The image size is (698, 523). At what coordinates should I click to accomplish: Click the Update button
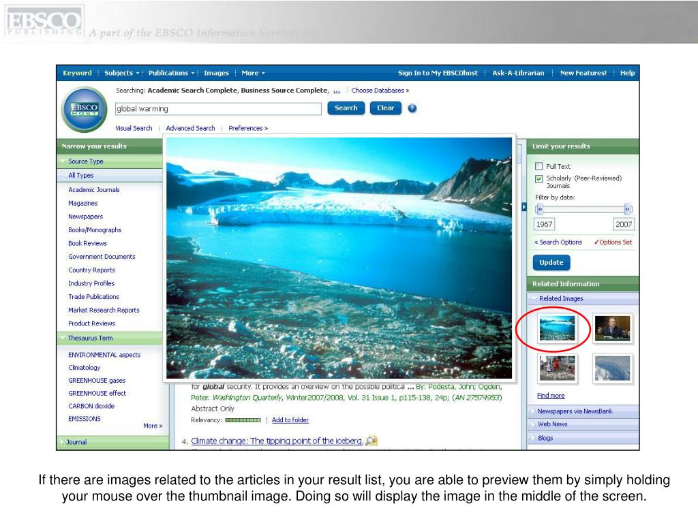(551, 262)
